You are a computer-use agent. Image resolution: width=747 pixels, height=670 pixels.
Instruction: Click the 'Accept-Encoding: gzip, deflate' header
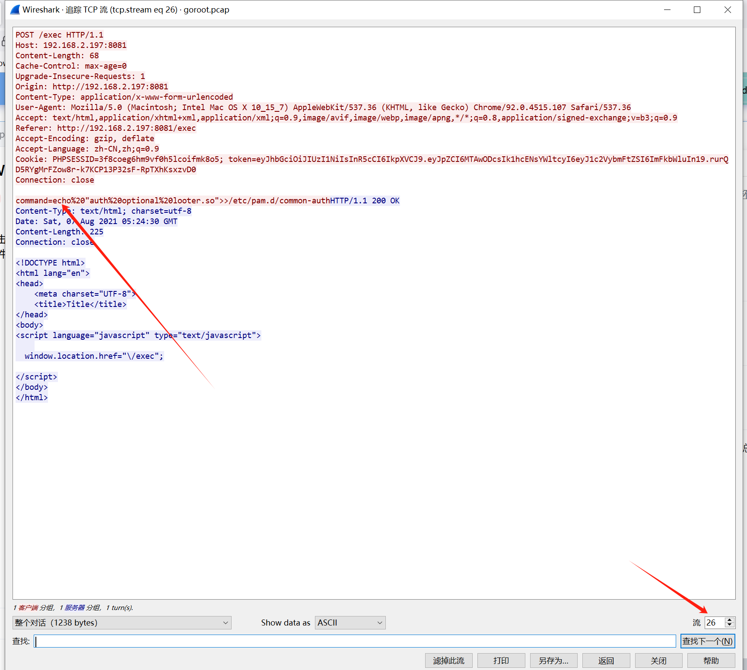pos(85,139)
